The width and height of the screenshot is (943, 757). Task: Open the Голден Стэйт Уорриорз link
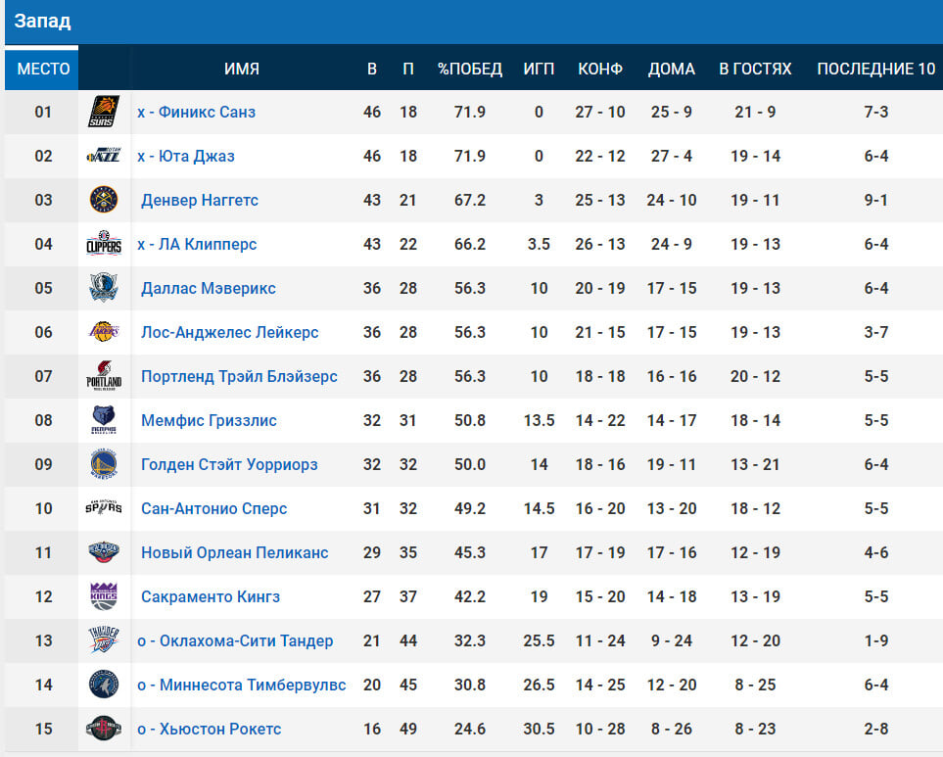[x=229, y=464]
